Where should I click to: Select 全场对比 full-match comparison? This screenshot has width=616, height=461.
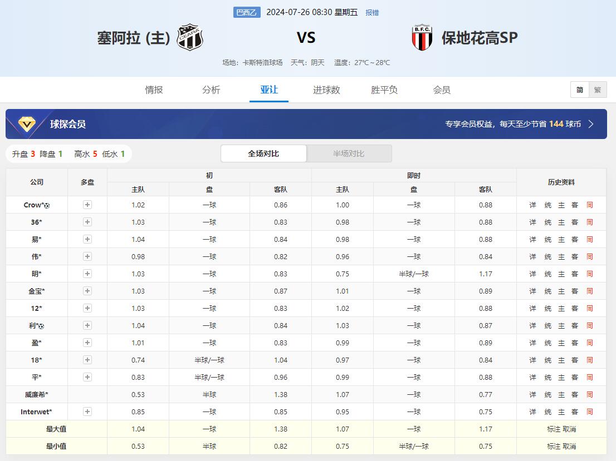click(x=263, y=153)
